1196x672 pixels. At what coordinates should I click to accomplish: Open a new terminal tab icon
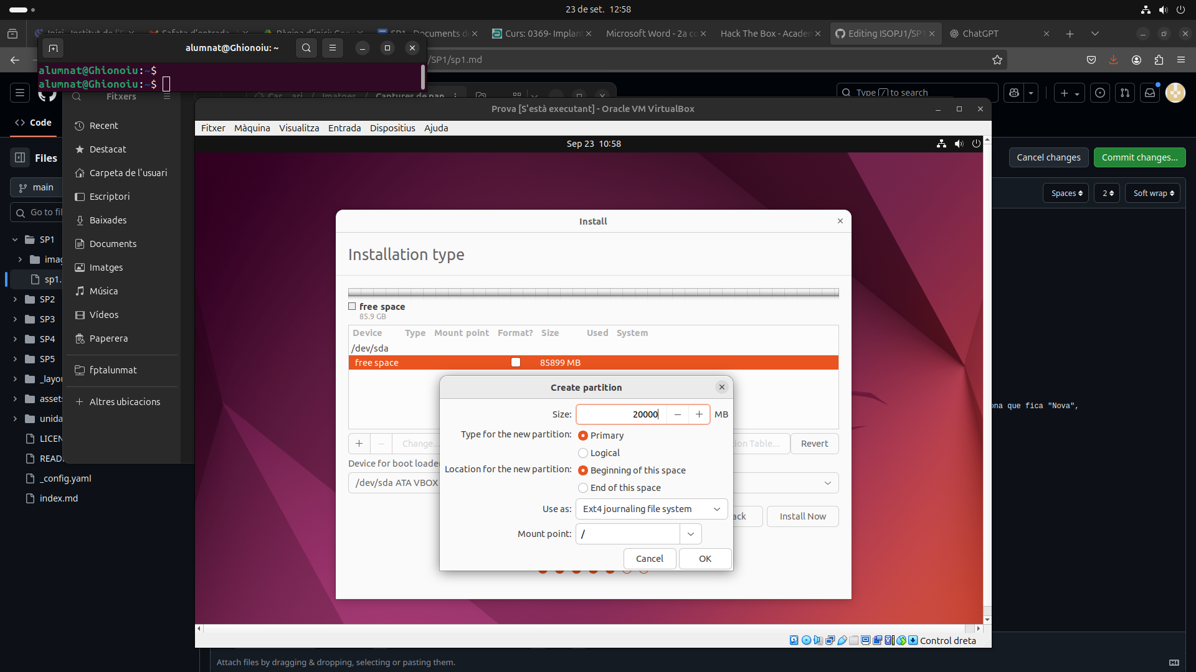pos(53,48)
